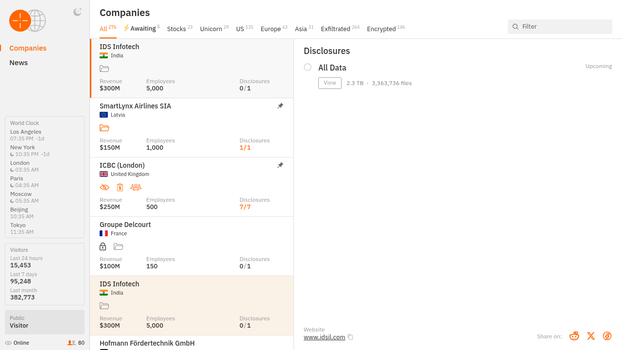Click the 1/1 disclosures of SmartLynx

245,148
